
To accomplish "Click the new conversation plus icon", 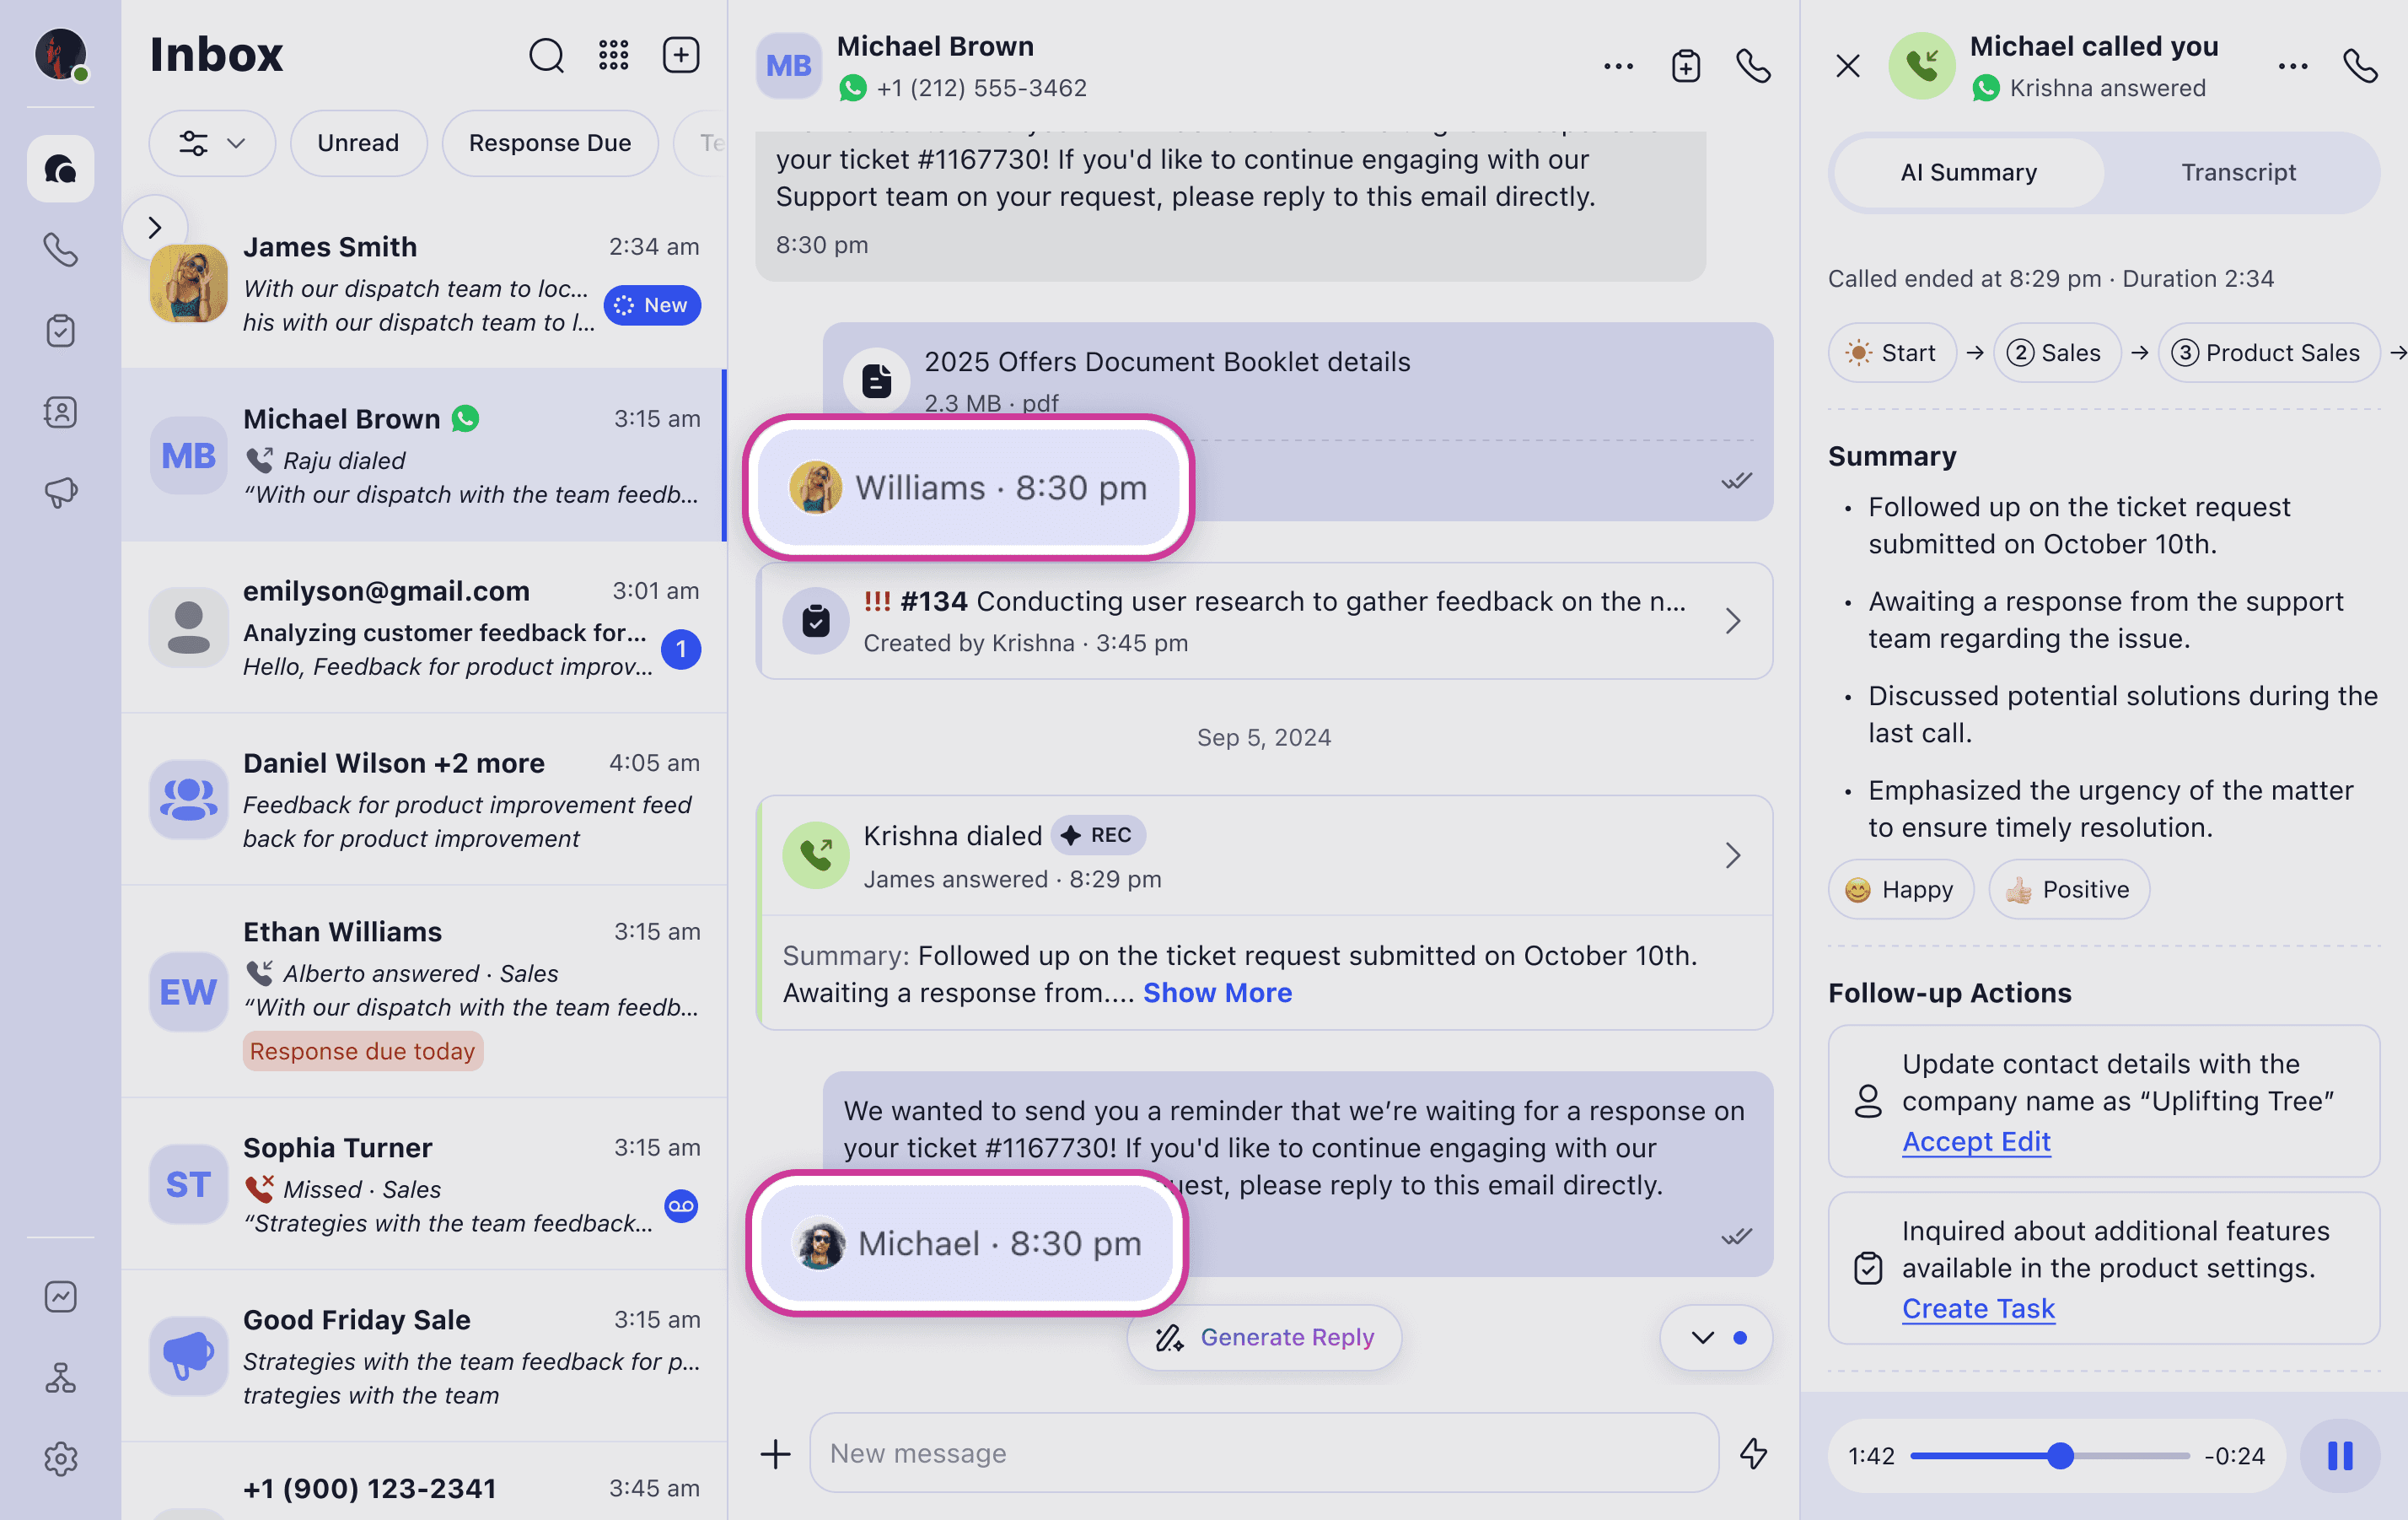I will (681, 56).
